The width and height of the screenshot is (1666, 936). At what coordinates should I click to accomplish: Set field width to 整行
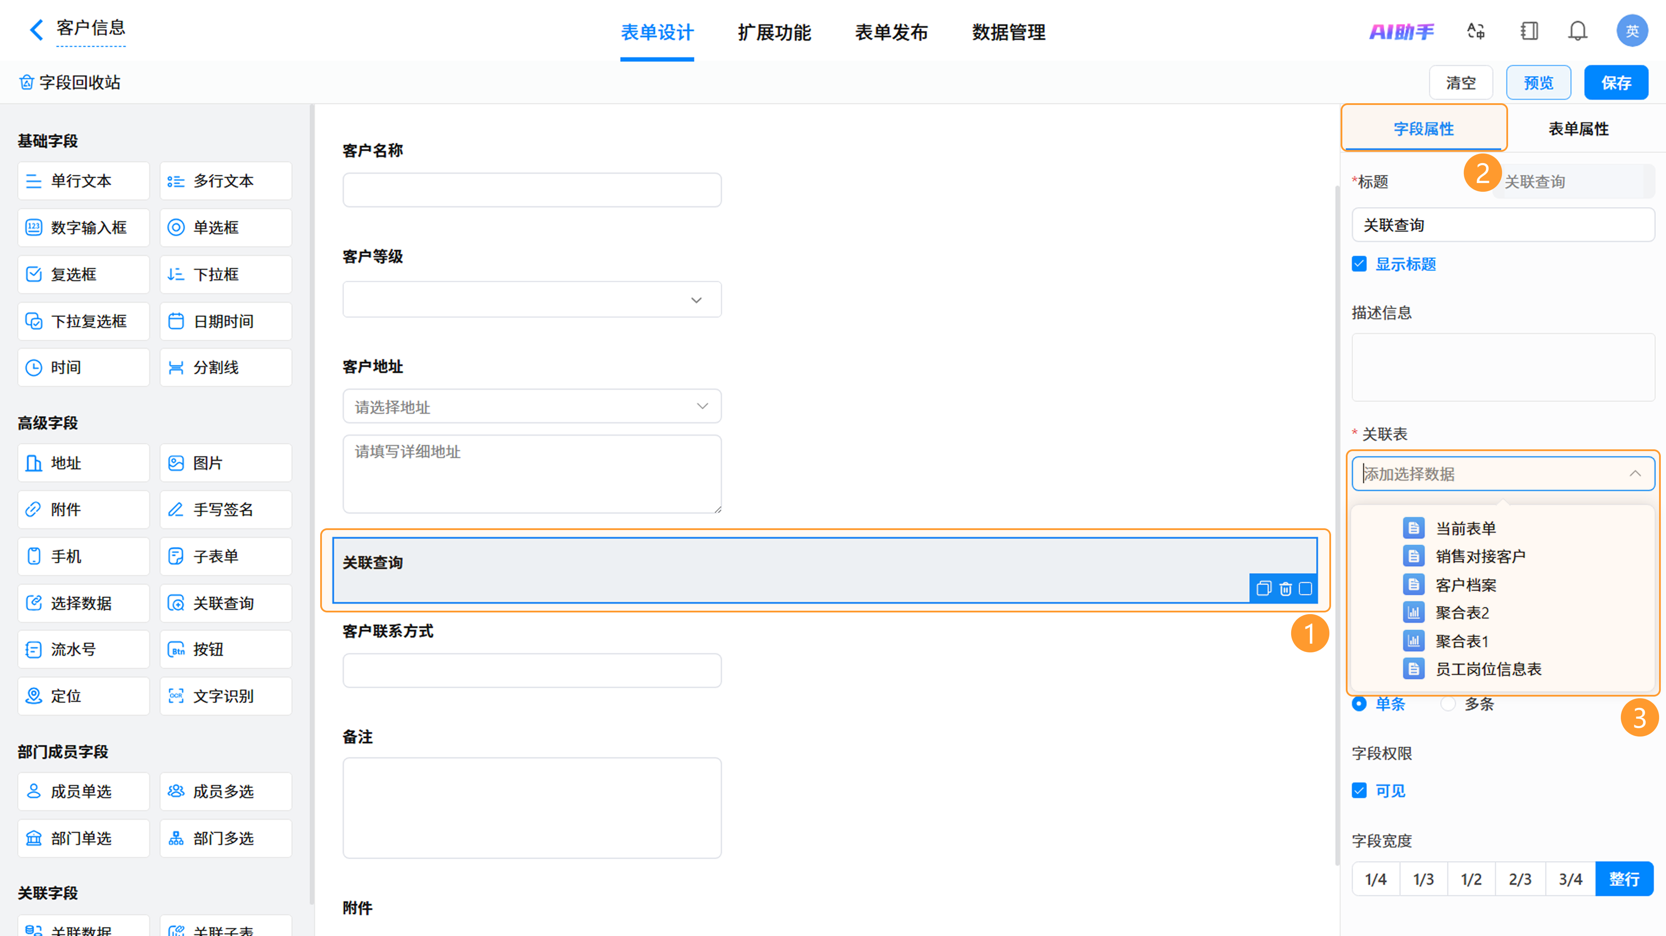click(1624, 879)
